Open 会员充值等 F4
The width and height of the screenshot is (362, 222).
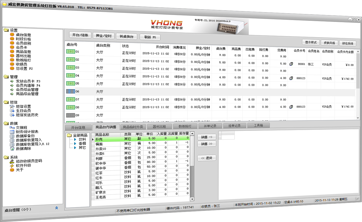coord(28,85)
